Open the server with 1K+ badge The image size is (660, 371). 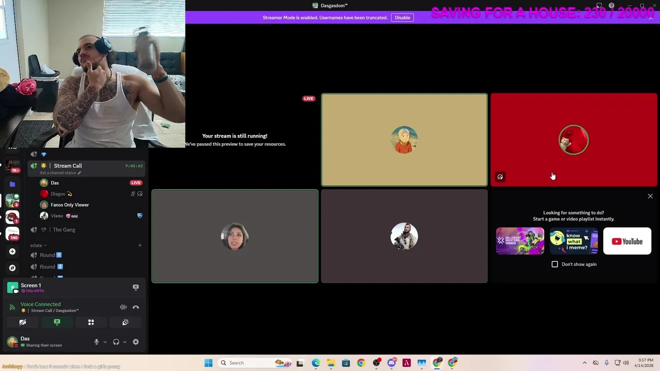pyautogui.click(x=12, y=165)
